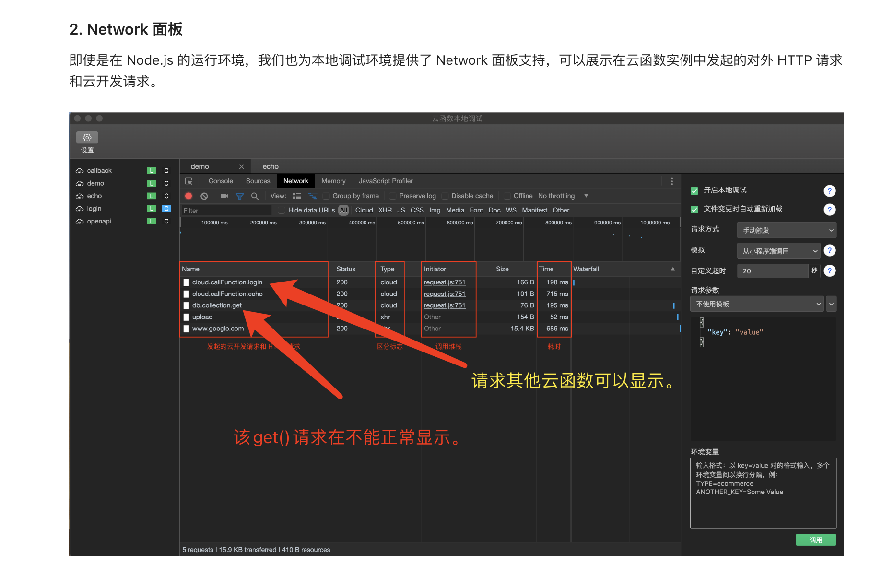Enable Disable cache checkbox
Image resolution: width=894 pixels, height=564 pixels.
click(x=445, y=196)
